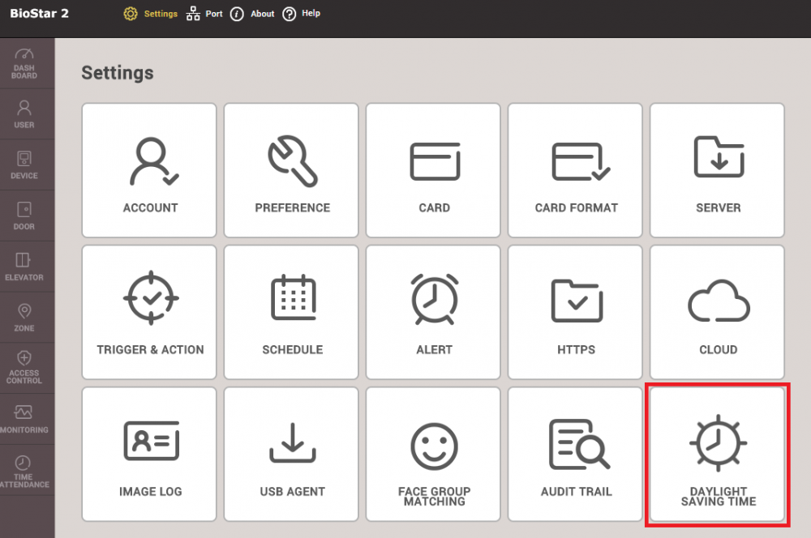Select the Card settings tile
Image resolution: width=811 pixels, height=538 pixels.
click(434, 170)
